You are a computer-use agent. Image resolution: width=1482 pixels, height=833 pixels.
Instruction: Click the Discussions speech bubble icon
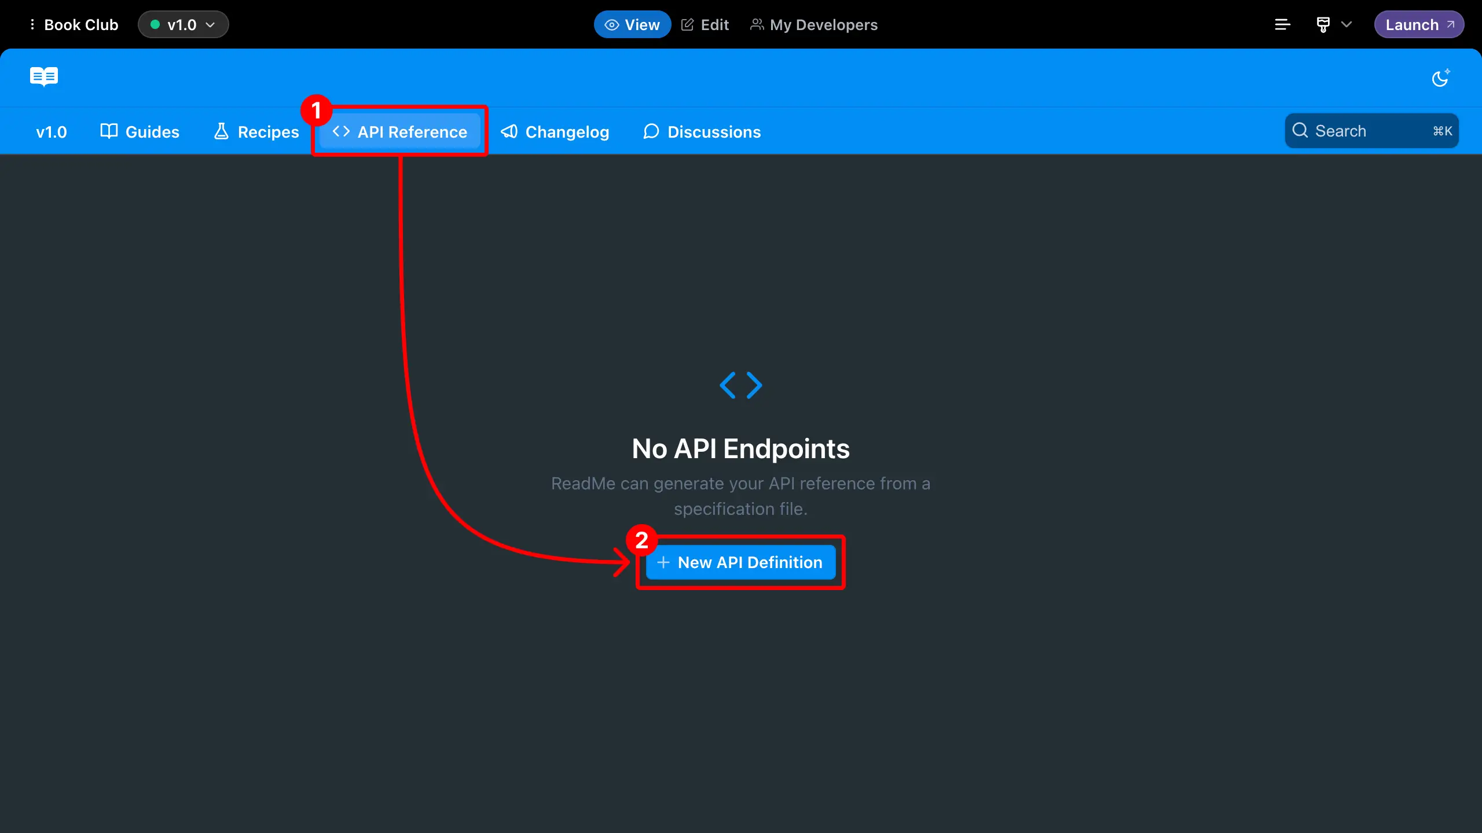pyautogui.click(x=651, y=131)
